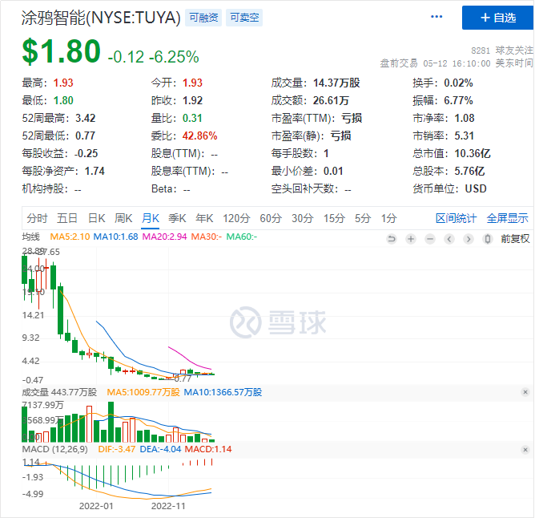Switch to 15分 chart tab
The image size is (535, 518).
[335, 218]
